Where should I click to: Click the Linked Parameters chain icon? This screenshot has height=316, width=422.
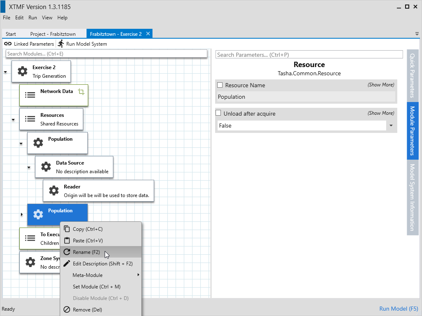[x=8, y=44]
